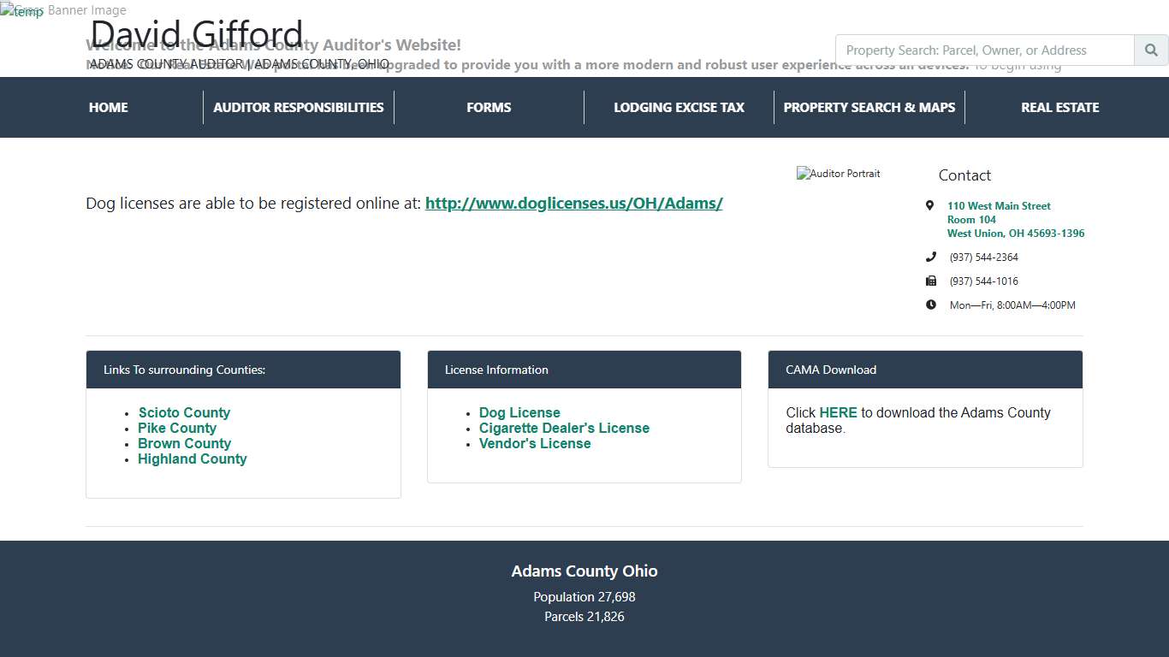The width and height of the screenshot is (1169, 657).
Task: Open the Scioto County link
Action: click(x=184, y=412)
